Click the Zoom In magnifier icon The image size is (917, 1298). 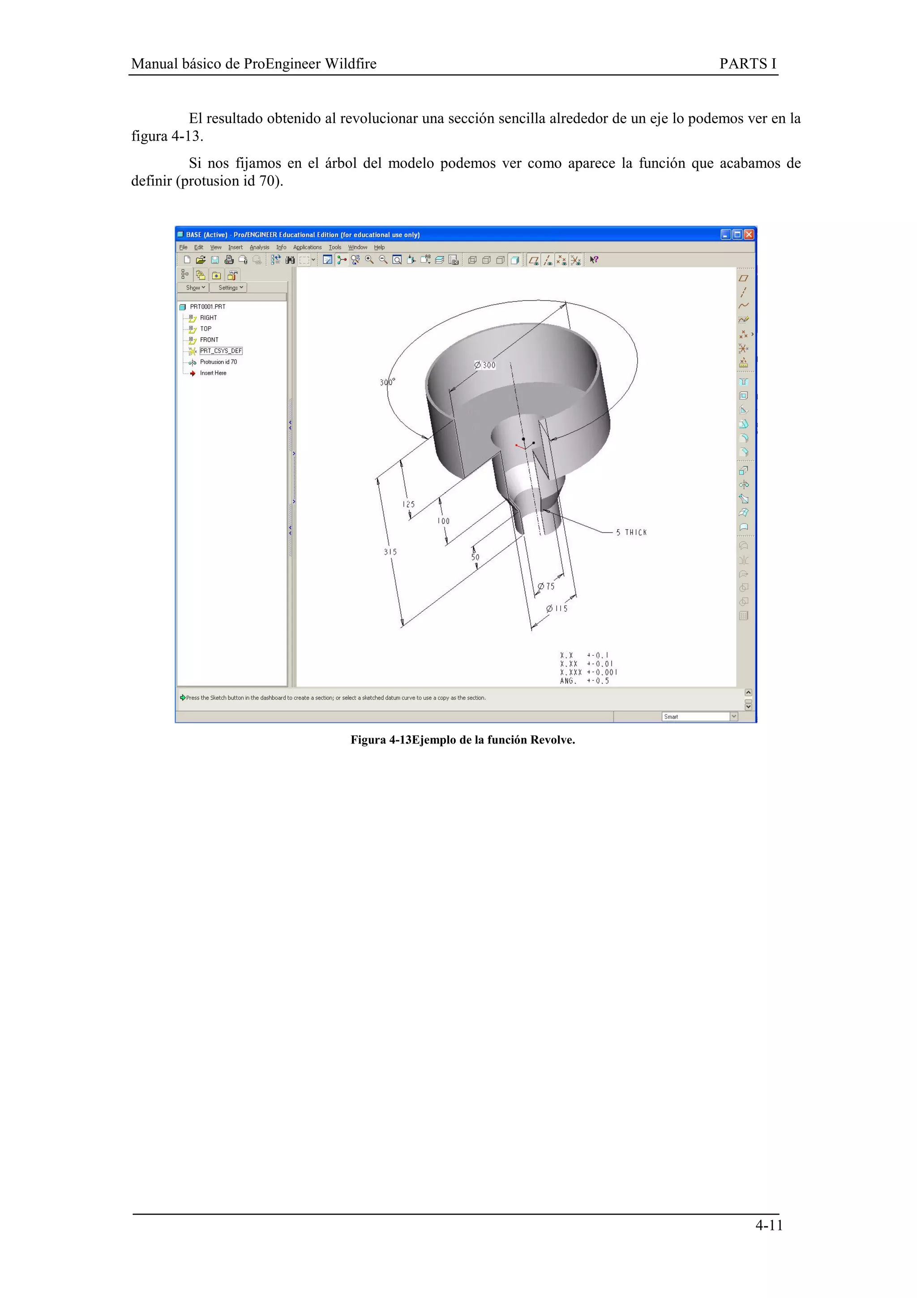click(x=369, y=260)
